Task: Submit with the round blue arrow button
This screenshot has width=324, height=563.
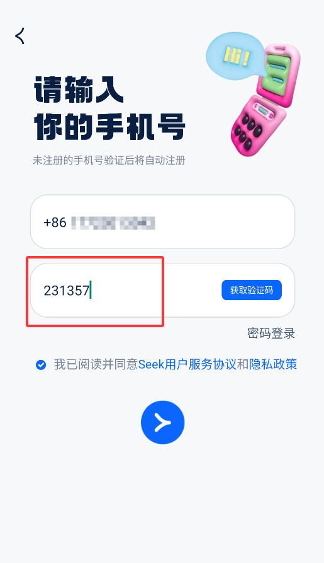Action: coord(163,422)
